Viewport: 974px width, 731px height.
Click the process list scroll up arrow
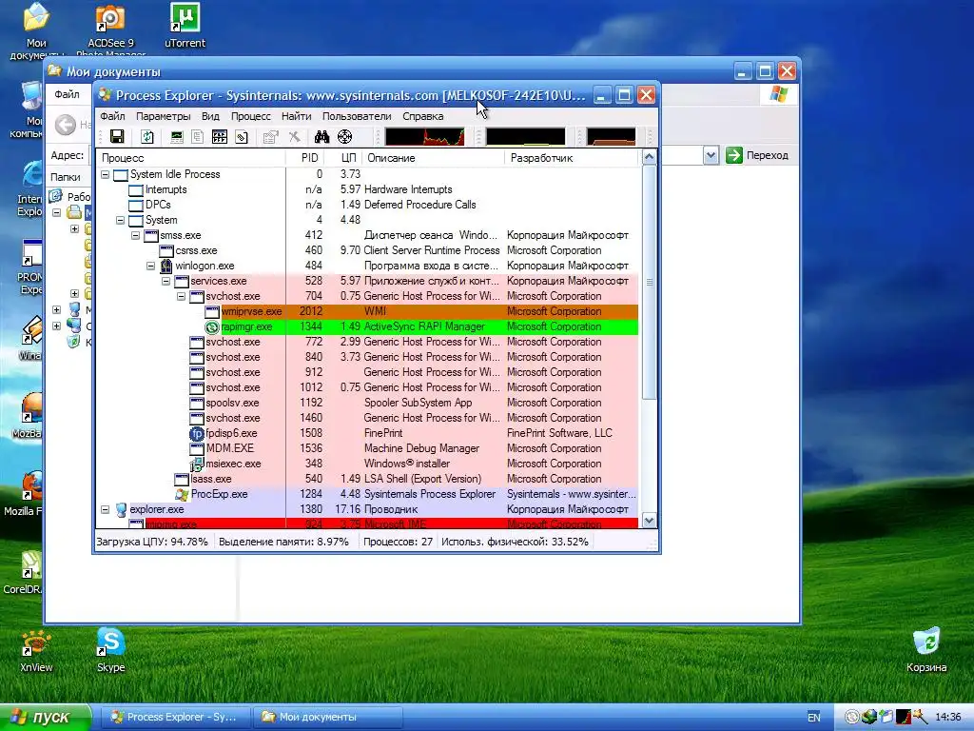pyautogui.click(x=649, y=157)
